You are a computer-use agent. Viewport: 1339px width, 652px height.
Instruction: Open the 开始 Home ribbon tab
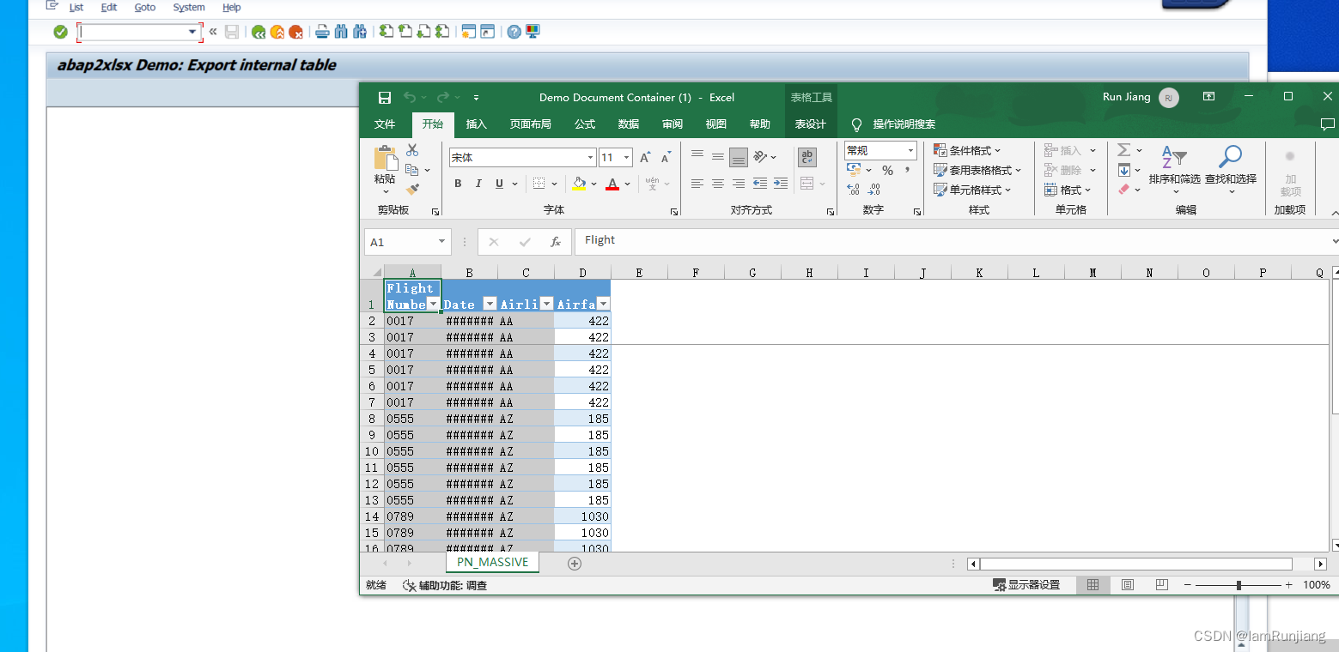coord(433,124)
